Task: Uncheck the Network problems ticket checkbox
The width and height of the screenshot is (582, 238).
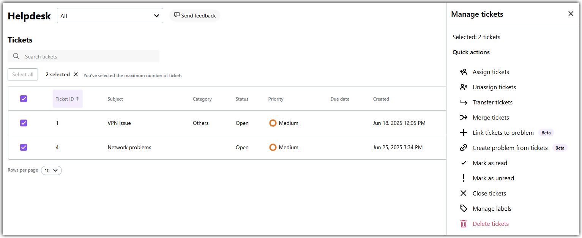Action: [x=24, y=147]
